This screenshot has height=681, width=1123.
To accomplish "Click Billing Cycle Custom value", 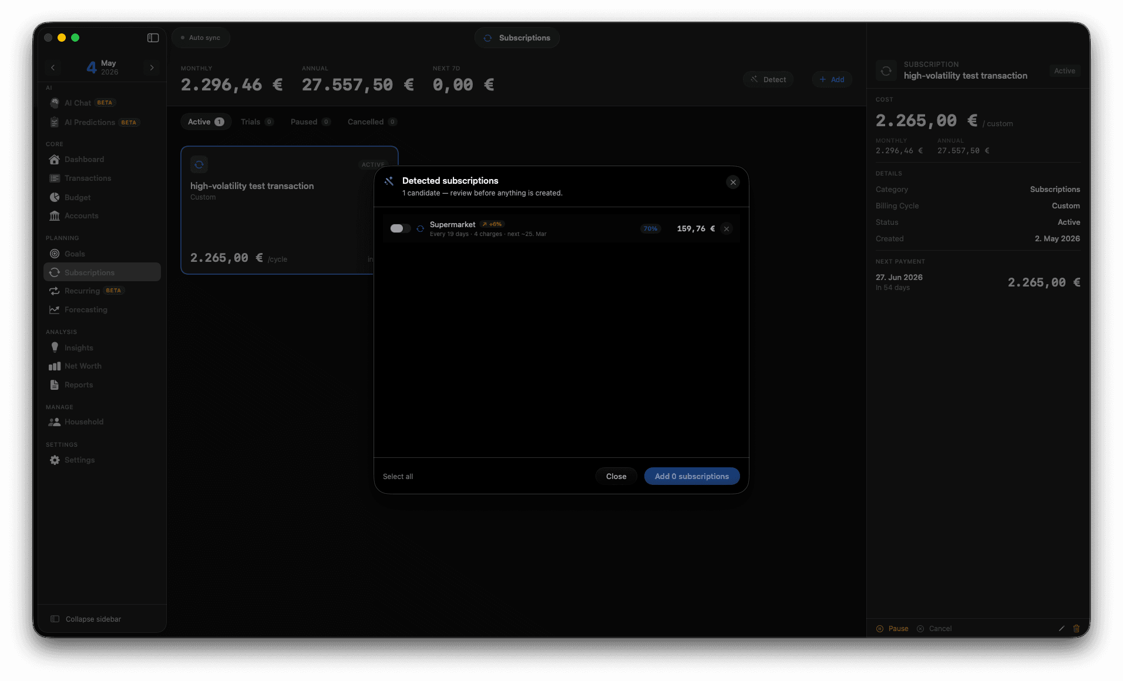I will tap(1065, 206).
